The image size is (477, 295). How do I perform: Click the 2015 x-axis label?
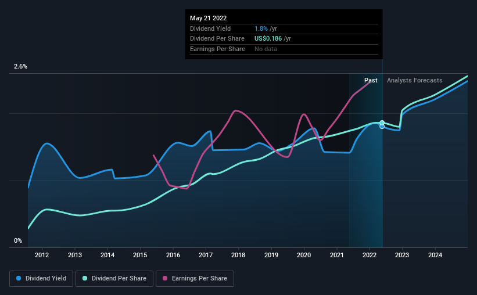click(x=140, y=255)
